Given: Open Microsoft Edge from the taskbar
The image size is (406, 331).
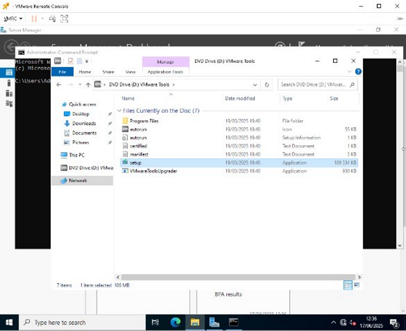Looking at the screenshot, I should click(176, 322).
